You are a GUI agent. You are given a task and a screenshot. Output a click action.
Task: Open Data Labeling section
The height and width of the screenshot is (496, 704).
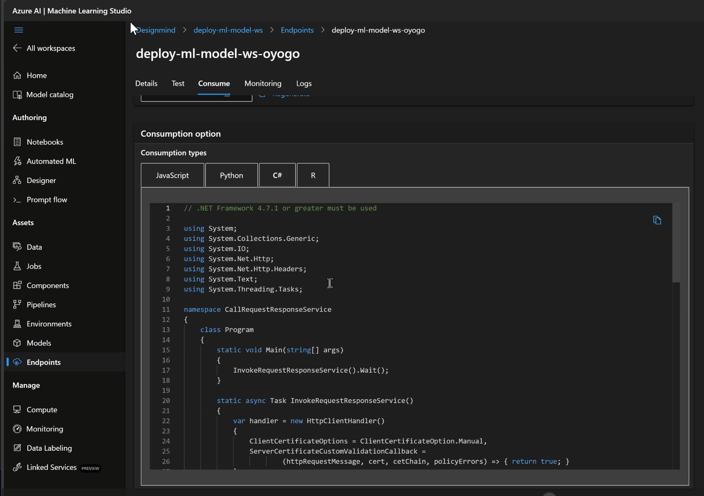click(x=49, y=448)
